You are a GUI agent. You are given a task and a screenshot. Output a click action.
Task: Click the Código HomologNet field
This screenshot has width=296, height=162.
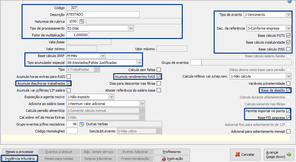(72, 131)
